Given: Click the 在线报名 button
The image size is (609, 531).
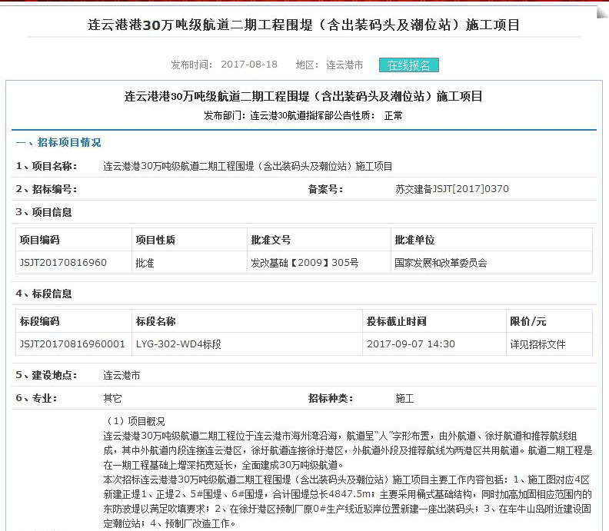Looking at the screenshot, I should (408, 65).
